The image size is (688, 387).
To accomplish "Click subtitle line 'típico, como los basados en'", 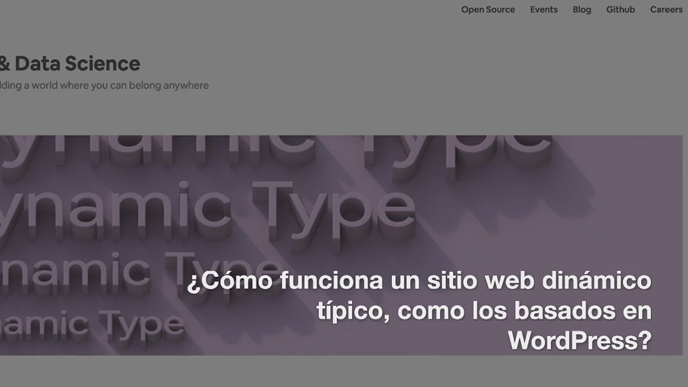I will (484, 310).
